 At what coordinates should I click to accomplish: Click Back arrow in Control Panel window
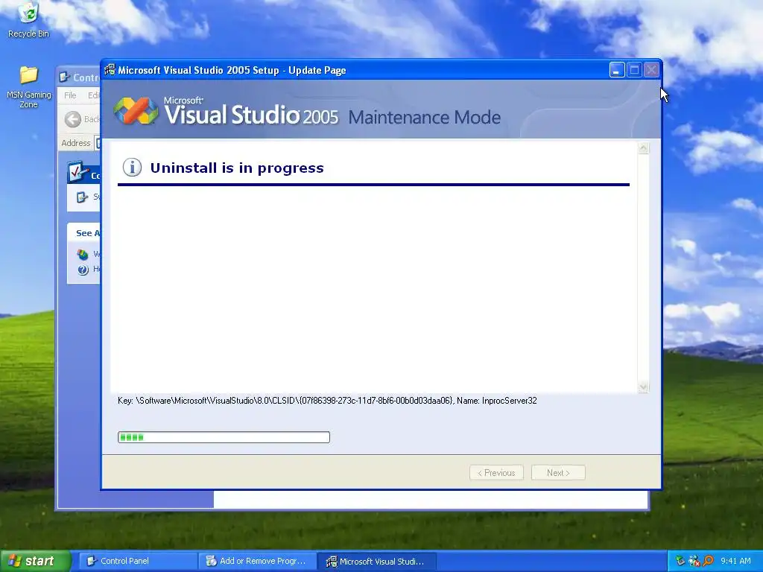pyautogui.click(x=73, y=119)
